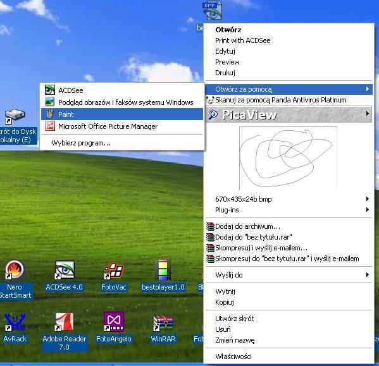The height and width of the screenshot is (366, 379).
Task: Select Utwórz skrót option
Action: point(289,319)
